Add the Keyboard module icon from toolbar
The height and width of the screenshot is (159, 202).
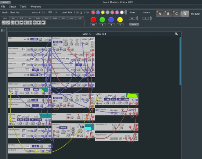pos(4,23)
